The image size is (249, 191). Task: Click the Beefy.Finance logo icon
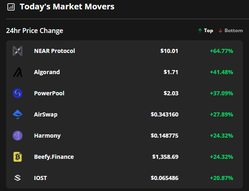click(x=18, y=157)
